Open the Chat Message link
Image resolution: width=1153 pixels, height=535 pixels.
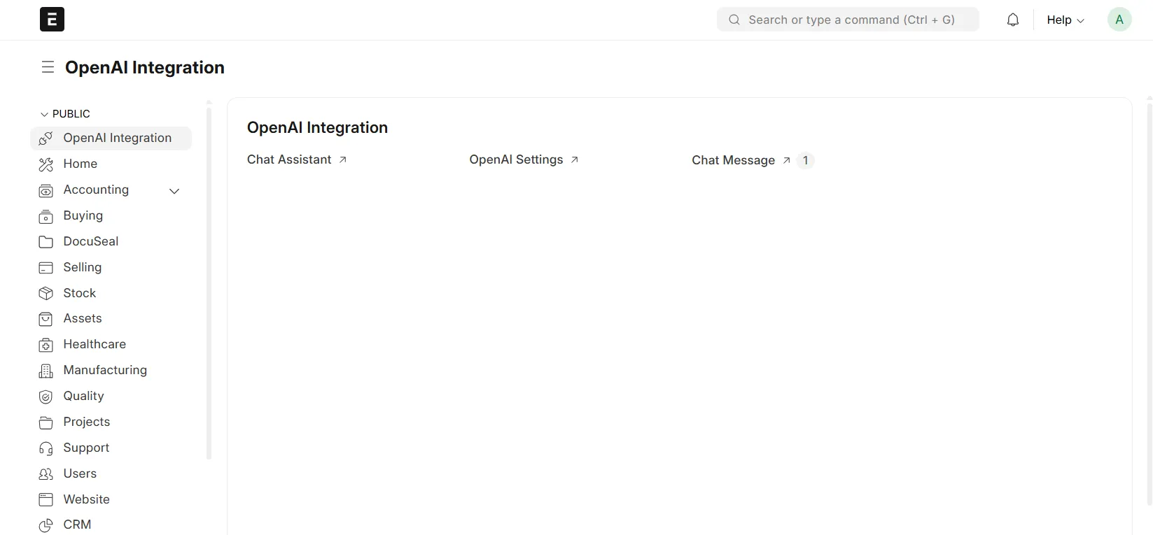(x=733, y=160)
